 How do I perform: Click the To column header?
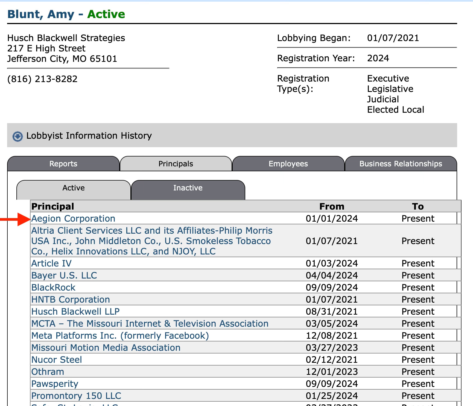418,207
